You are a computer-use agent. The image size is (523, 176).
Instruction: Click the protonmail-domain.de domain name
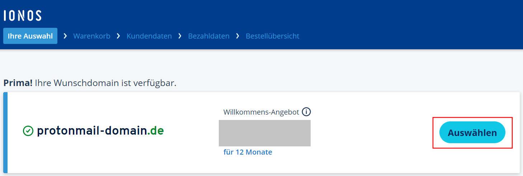coord(100,131)
